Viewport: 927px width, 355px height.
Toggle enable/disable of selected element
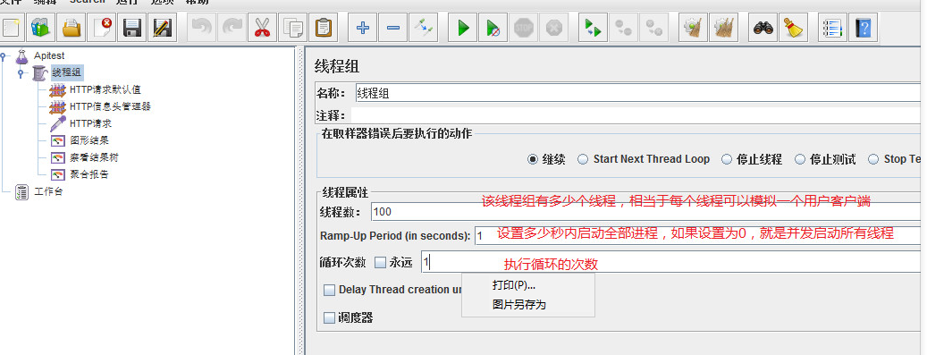[x=424, y=28]
